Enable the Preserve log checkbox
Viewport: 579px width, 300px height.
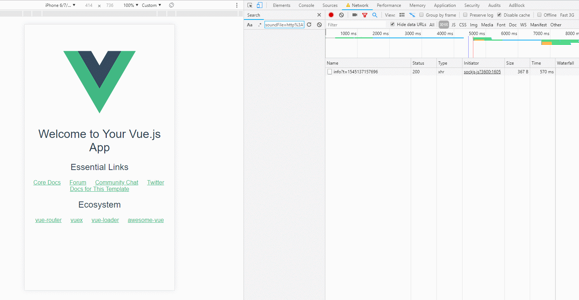point(465,15)
